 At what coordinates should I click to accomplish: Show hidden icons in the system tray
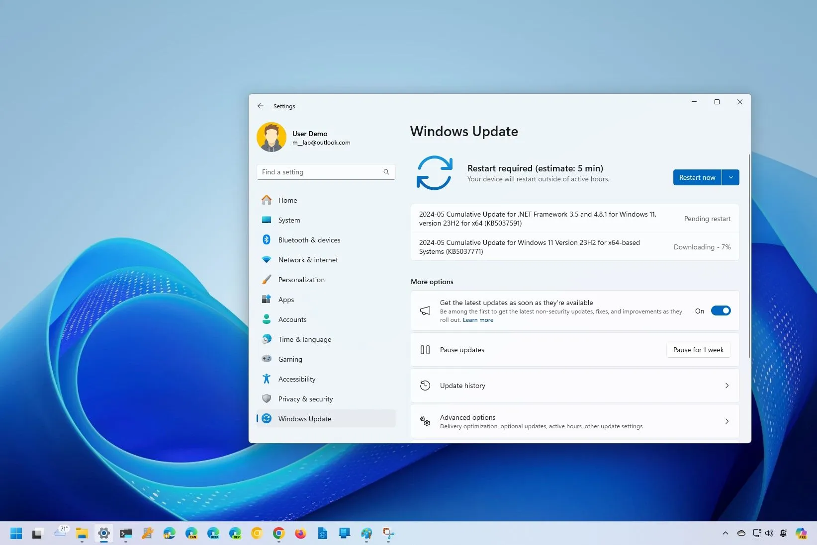click(x=725, y=532)
